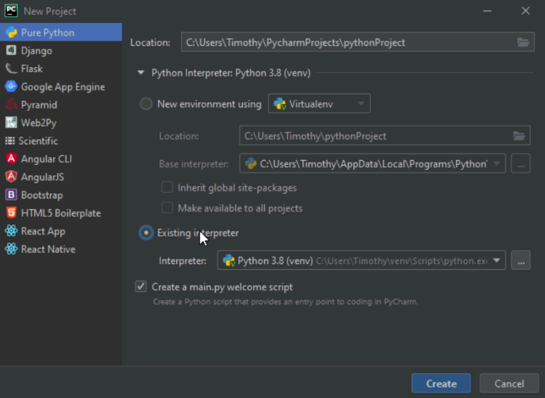Image resolution: width=545 pixels, height=398 pixels.
Task: Click the React App atom icon
Action: pos(11,231)
